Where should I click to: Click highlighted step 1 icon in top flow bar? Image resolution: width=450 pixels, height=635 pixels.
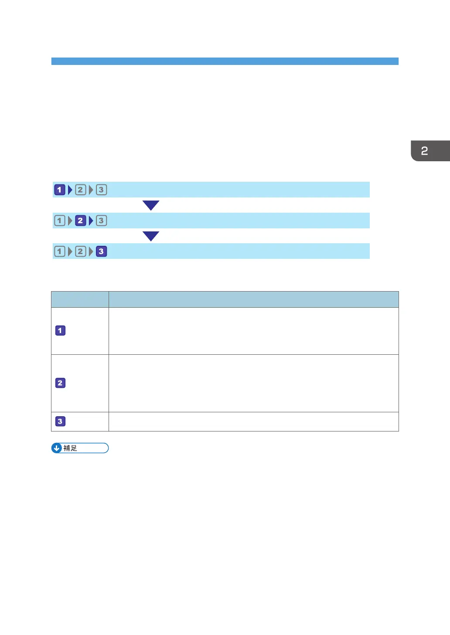pyautogui.click(x=60, y=190)
